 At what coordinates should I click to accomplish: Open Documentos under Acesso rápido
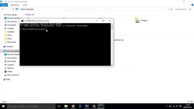click(12, 21)
